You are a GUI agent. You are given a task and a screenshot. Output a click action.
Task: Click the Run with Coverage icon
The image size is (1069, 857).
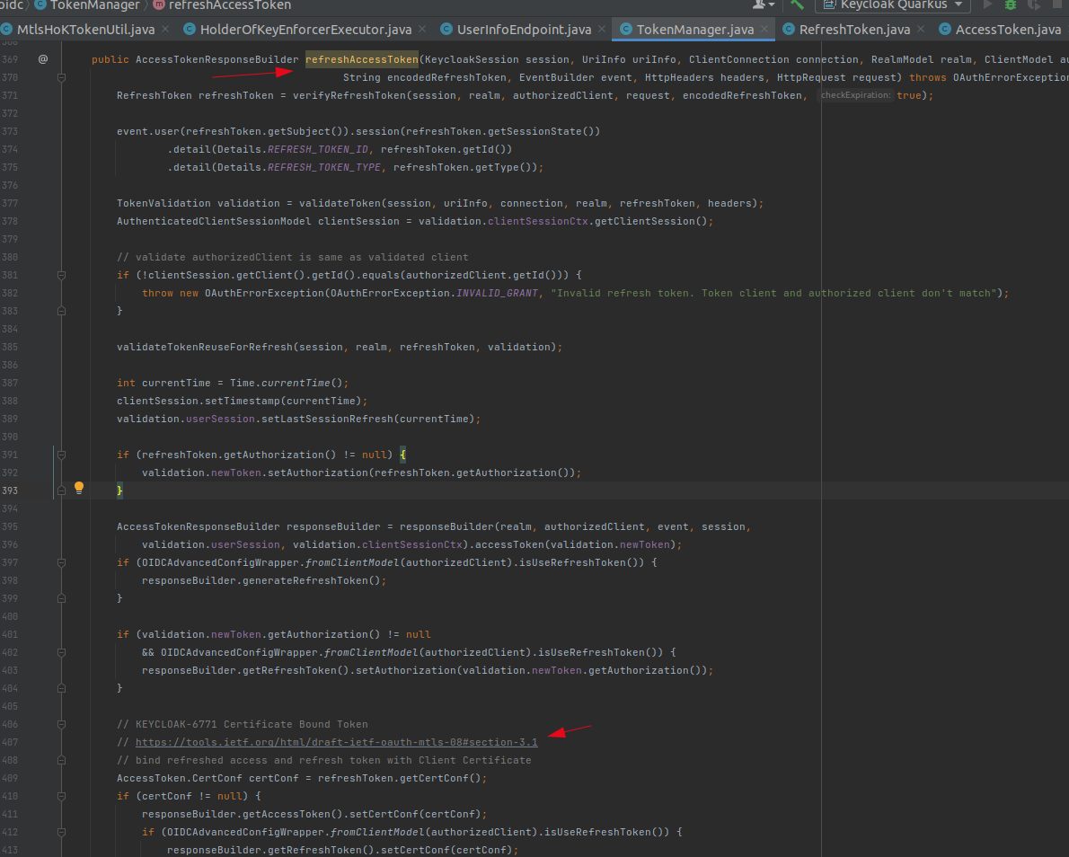pos(1034,4)
